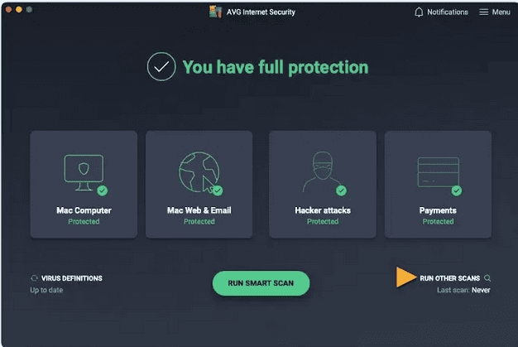Click the 'Last scan: Never' text
This screenshot has height=347, width=518.
point(463,290)
